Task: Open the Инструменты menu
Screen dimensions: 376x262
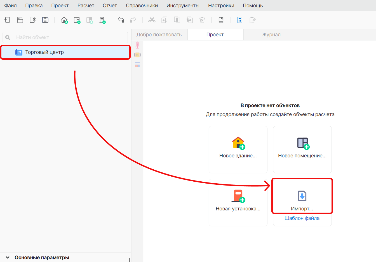Action: (183, 6)
